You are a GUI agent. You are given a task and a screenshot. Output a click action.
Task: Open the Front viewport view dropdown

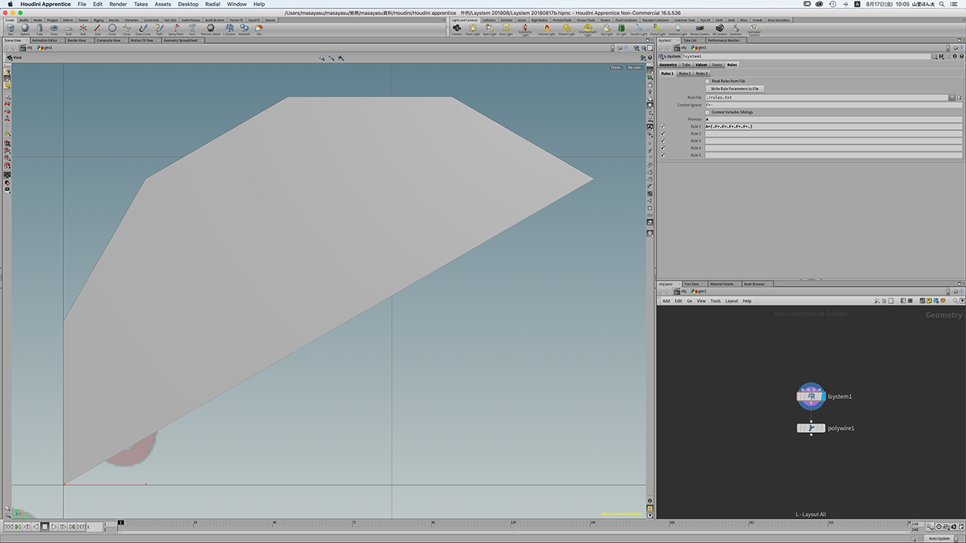pyautogui.click(x=616, y=68)
